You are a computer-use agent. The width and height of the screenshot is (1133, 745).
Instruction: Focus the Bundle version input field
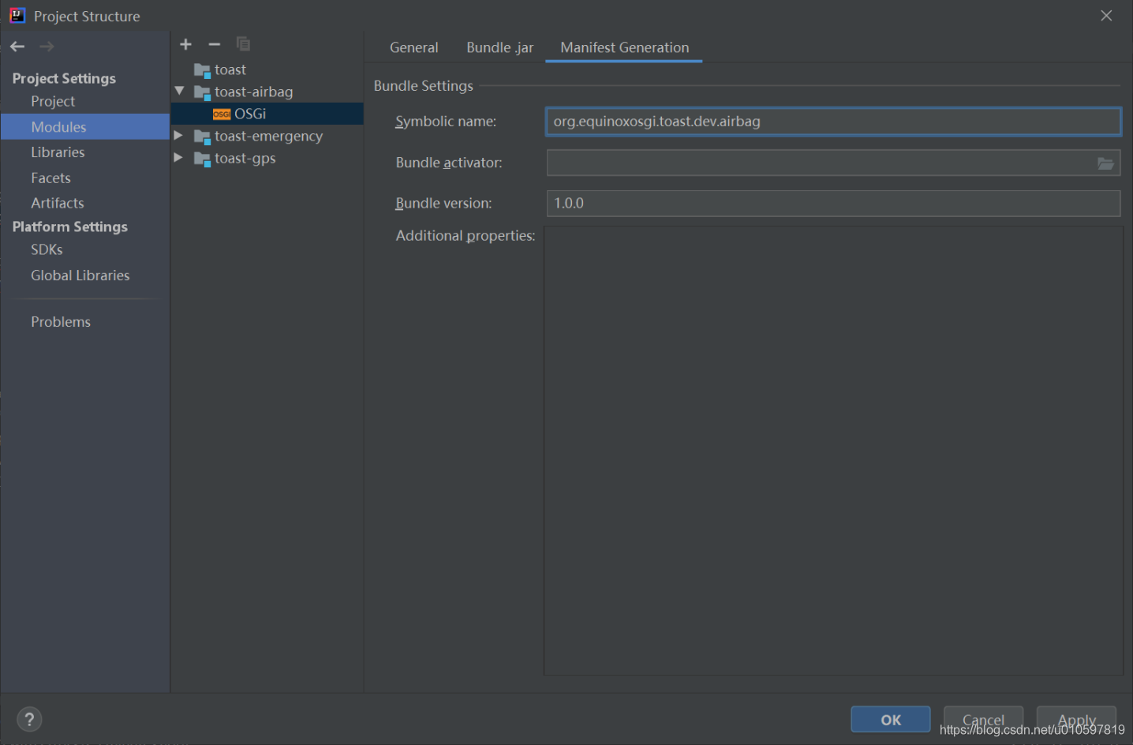833,204
